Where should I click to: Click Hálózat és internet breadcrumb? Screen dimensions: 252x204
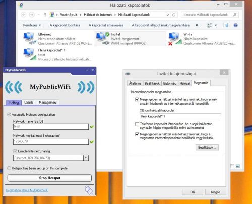[98, 15]
